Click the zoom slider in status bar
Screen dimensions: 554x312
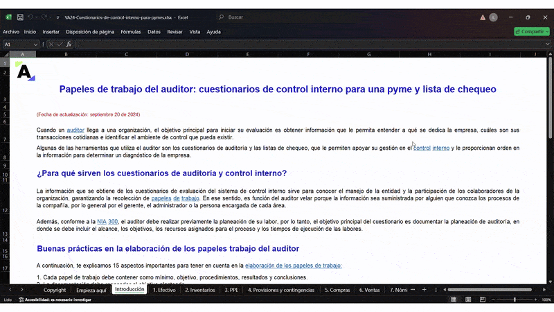pos(514,300)
